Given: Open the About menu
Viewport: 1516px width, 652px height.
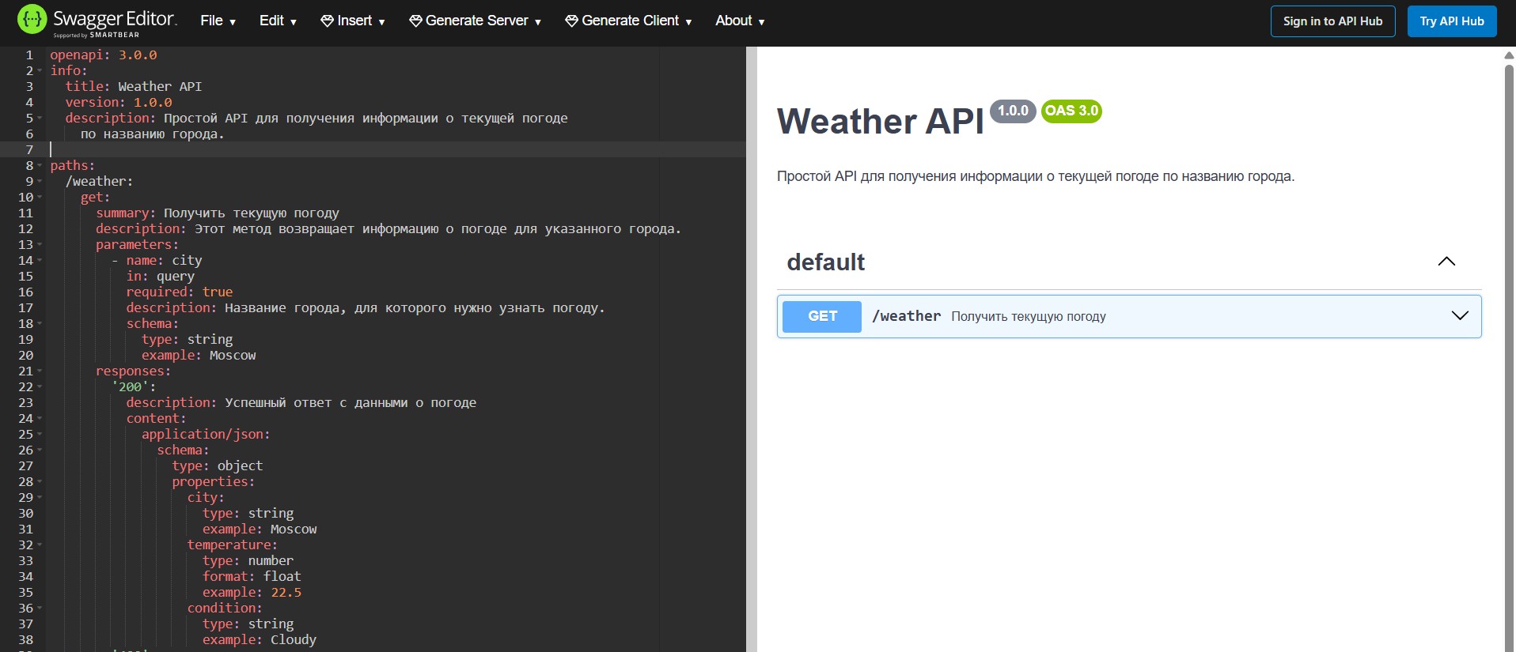Looking at the screenshot, I should point(740,21).
